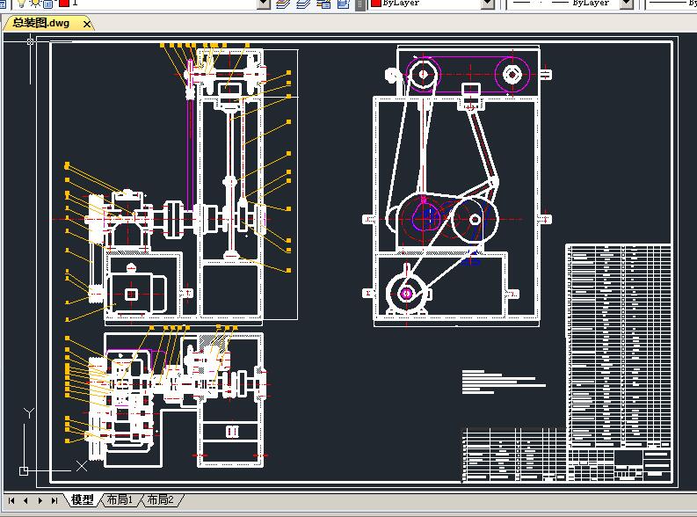Click the red layer color square
The image size is (697, 517).
pyautogui.click(x=64, y=4)
